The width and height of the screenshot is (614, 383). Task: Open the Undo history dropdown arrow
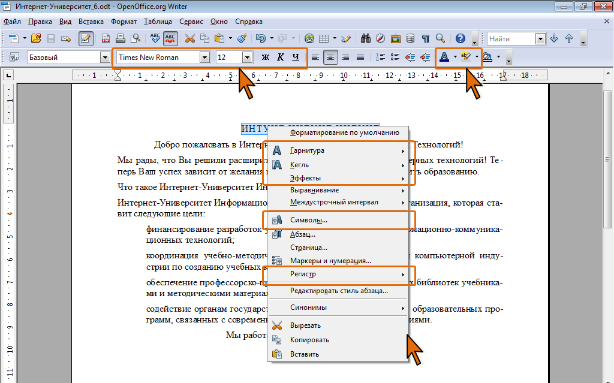click(272, 38)
